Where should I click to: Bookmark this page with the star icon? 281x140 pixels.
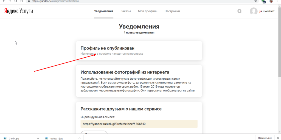pyautogui.click(x=255, y=1)
